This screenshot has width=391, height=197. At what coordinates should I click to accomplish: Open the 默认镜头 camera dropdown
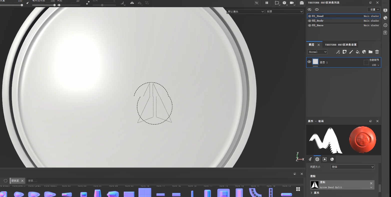245,11
